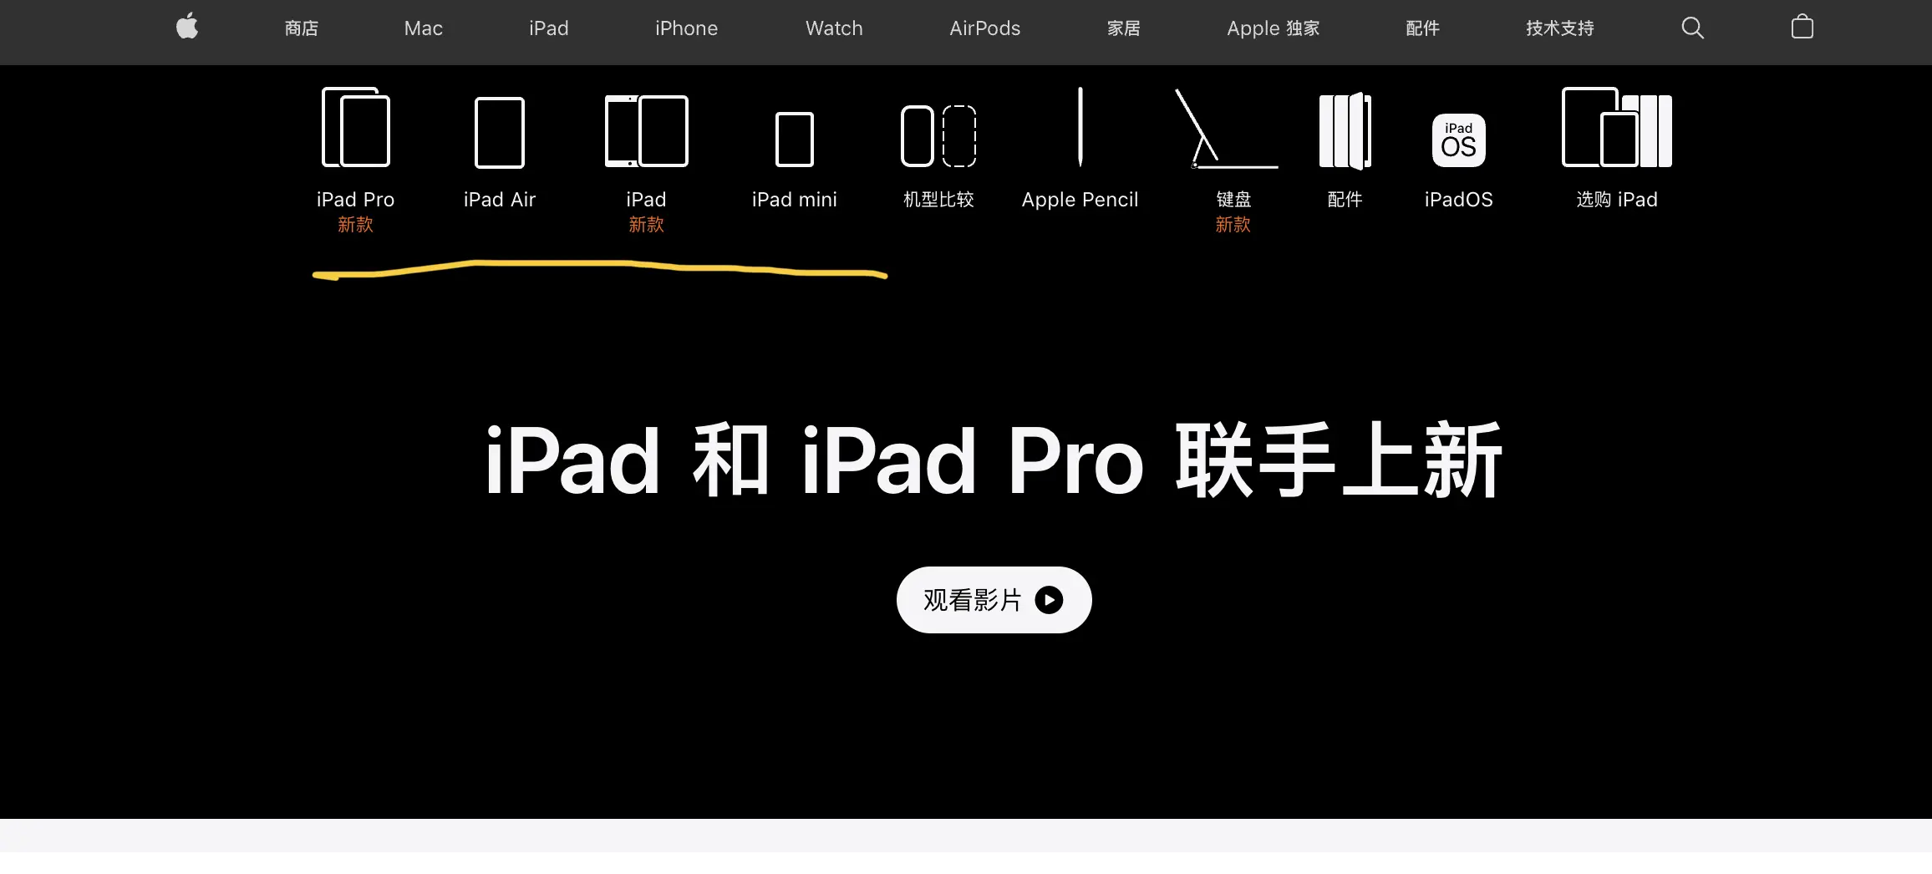The width and height of the screenshot is (1932, 874).
Task: Click the 选购 iPad text link
Action: (x=1617, y=200)
